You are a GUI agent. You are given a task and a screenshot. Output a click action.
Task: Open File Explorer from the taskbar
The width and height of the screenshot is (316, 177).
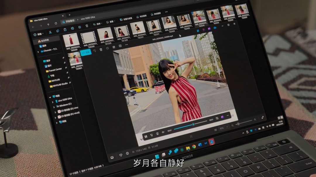(x=188, y=148)
